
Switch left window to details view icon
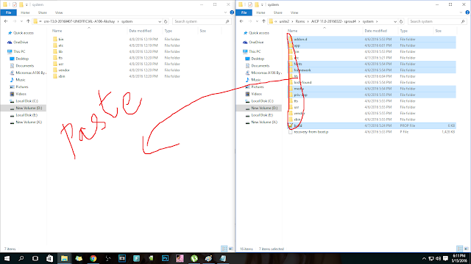[224, 249]
